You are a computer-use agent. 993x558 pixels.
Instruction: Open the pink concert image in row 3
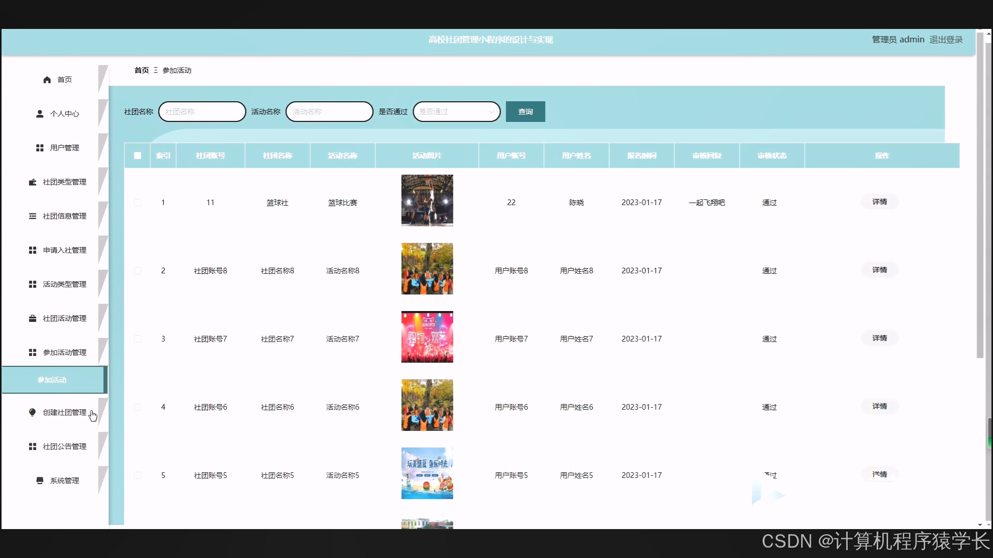coord(427,337)
